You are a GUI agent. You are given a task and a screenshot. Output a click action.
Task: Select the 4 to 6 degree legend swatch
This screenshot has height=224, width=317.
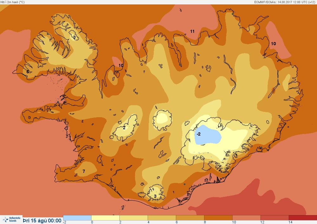pos(162,218)
